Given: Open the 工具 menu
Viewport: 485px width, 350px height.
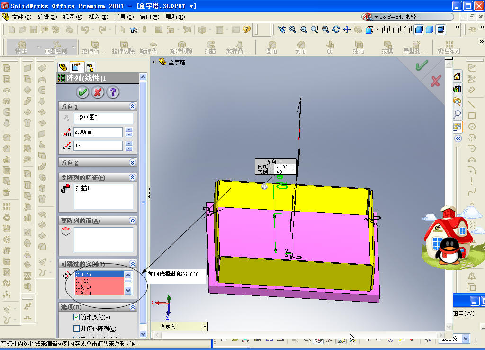Looking at the screenshot, I should [x=124, y=17].
